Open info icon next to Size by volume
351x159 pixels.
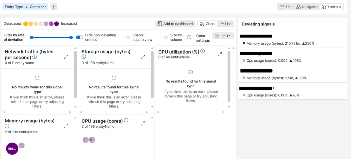tap(189, 37)
